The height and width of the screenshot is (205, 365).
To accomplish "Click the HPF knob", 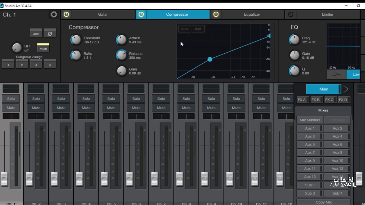I will (17, 48).
